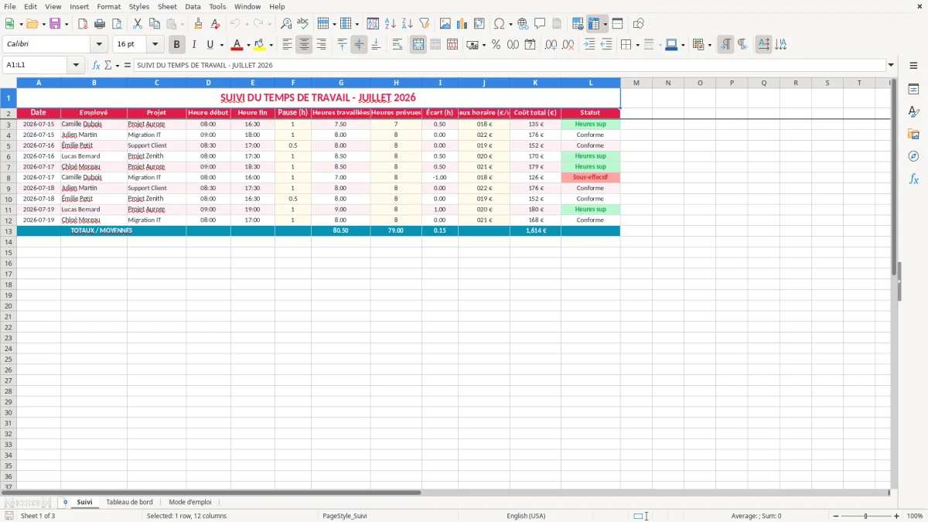Open the underline style dropdown arrow
928x522 pixels.
click(x=221, y=45)
